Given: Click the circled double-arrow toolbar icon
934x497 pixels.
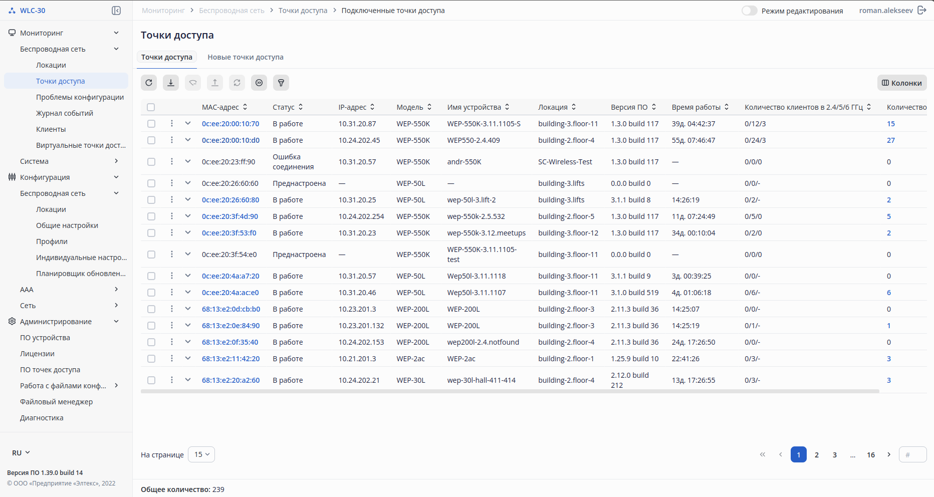Looking at the screenshot, I should tap(259, 83).
